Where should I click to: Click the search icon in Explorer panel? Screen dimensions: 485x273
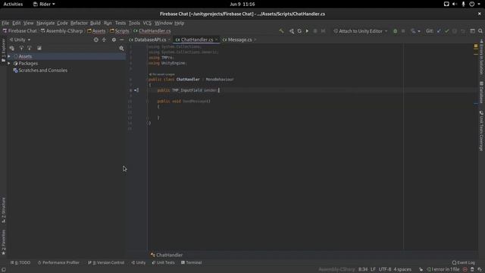[121, 49]
